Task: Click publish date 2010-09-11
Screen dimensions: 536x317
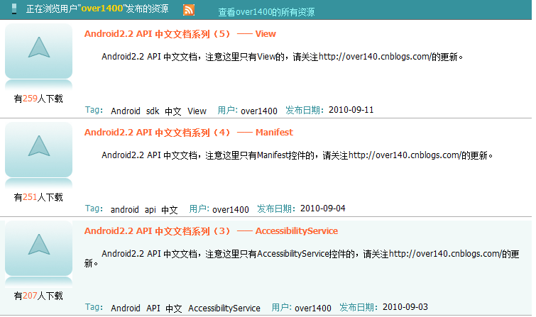Action: click(x=351, y=110)
